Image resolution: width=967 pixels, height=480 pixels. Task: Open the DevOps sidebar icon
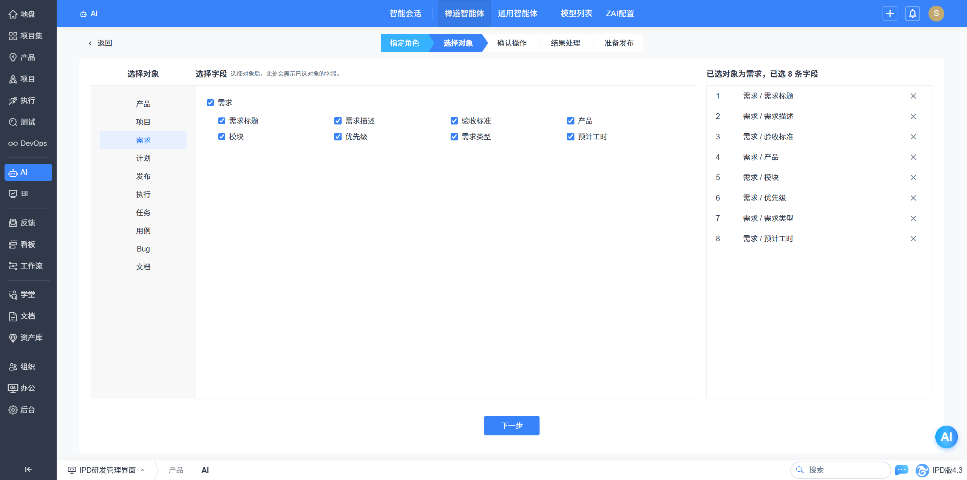click(x=13, y=144)
